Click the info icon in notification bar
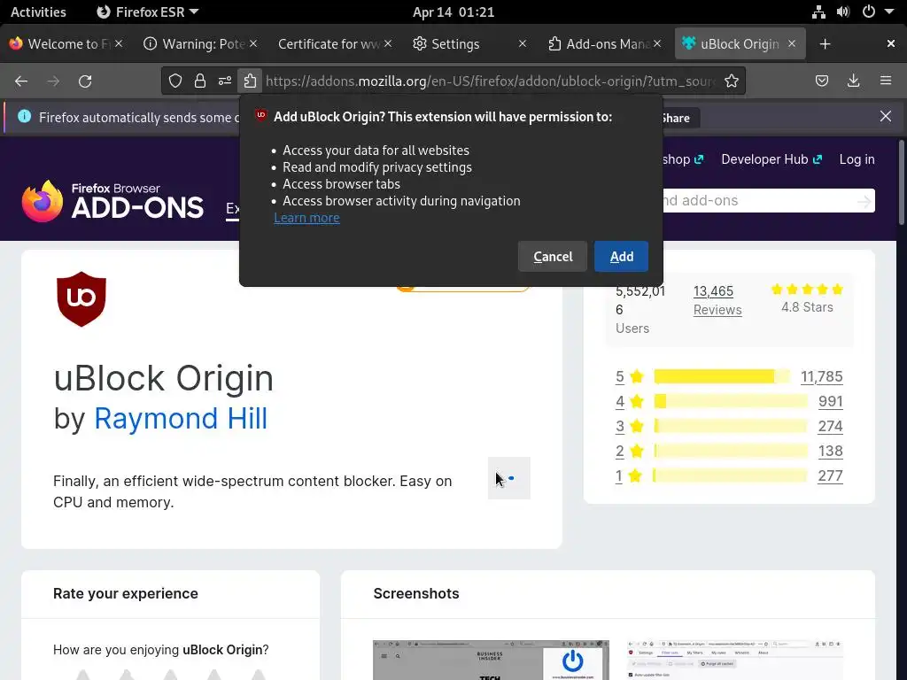Image resolution: width=907 pixels, height=680 pixels. tap(24, 117)
